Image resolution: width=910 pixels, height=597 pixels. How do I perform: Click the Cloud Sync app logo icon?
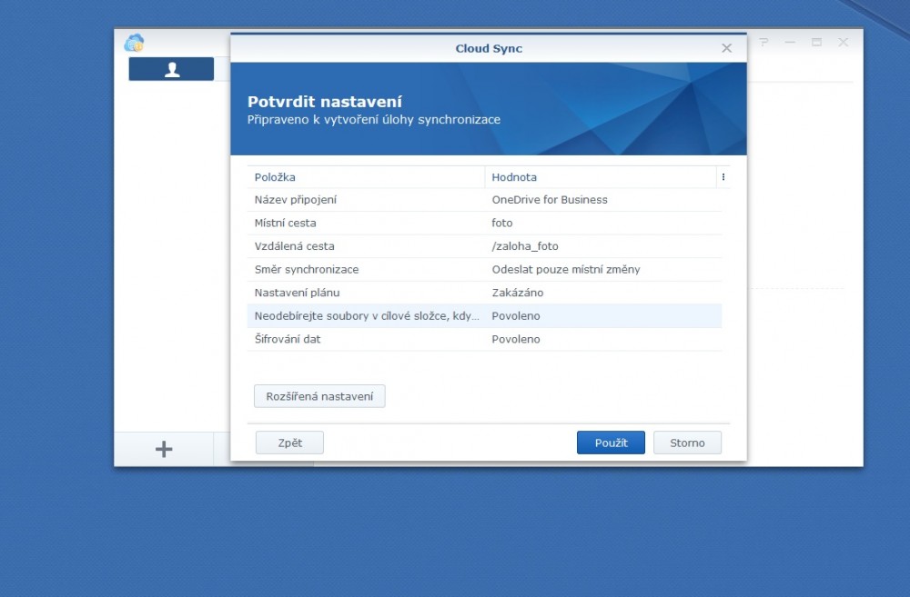pyautogui.click(x=135, y=43)
